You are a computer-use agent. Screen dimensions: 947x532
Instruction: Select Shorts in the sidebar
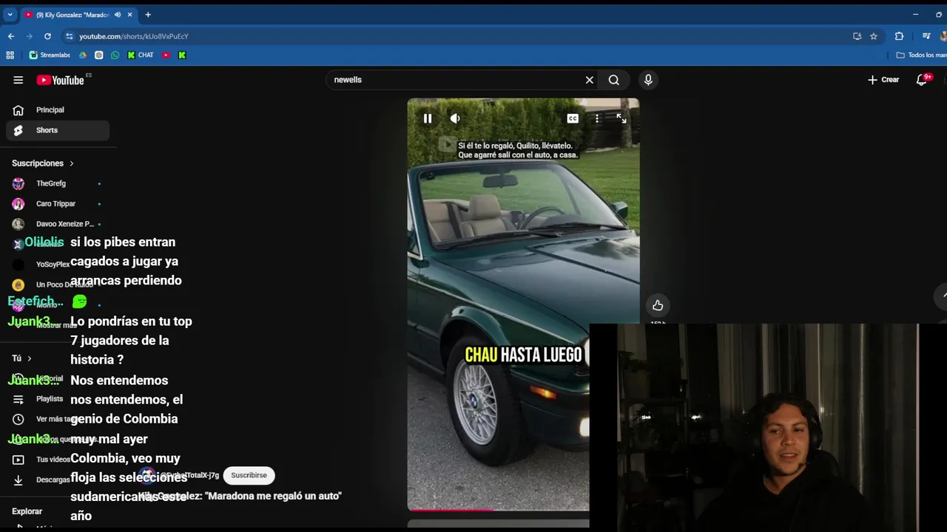tap(58, 130)
